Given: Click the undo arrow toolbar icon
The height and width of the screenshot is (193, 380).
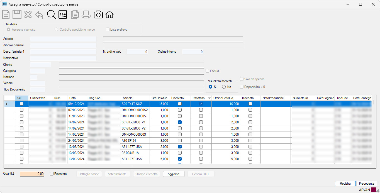Looking at the screenshot, I should pos(39,15).
